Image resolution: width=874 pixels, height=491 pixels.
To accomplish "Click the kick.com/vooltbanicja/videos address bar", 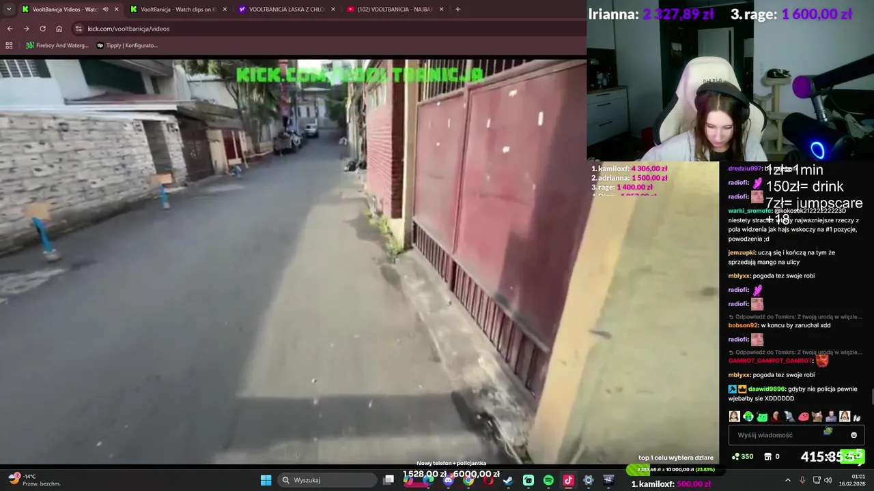I will pos(328,29).
